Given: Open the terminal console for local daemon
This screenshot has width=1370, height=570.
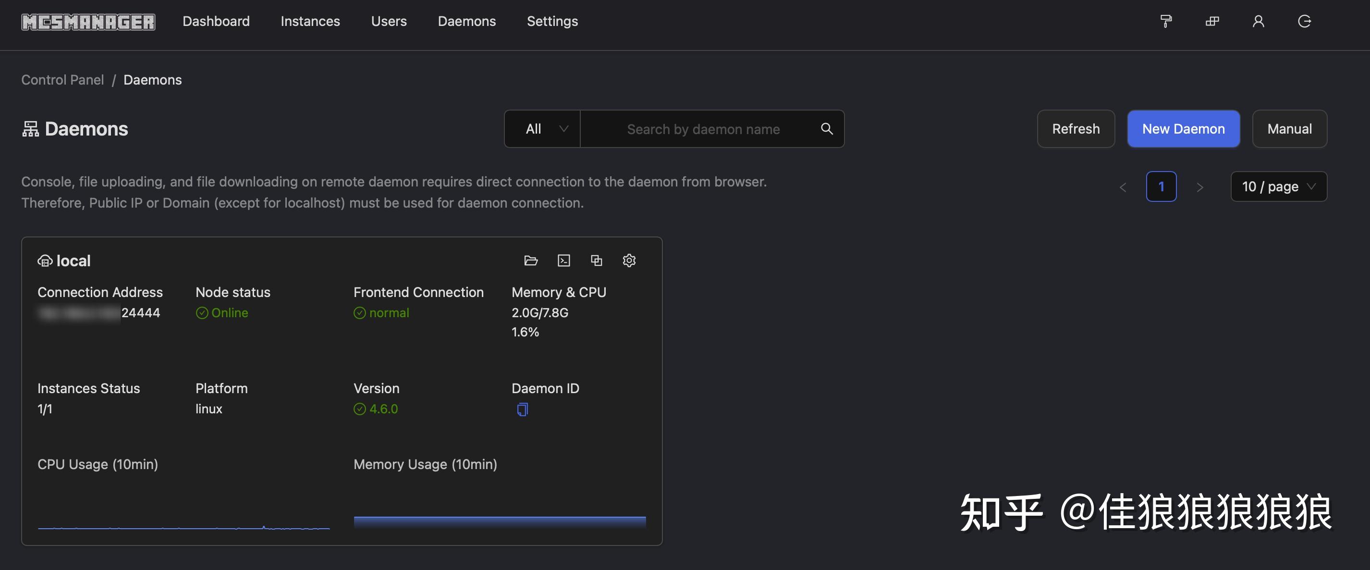Looking at the screenshot, I should [563, 260].
